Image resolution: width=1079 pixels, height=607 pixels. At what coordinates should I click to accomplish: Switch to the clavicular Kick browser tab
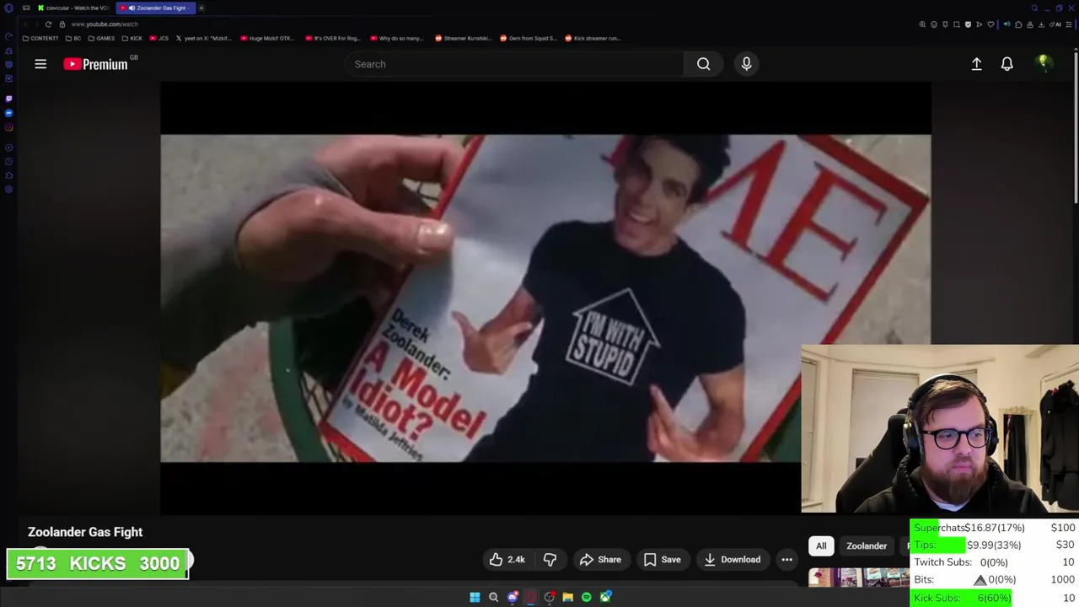[x=73, y=8]
